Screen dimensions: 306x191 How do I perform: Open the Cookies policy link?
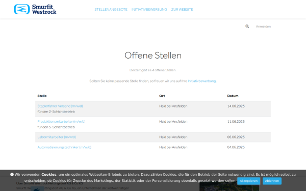[49, 174]
